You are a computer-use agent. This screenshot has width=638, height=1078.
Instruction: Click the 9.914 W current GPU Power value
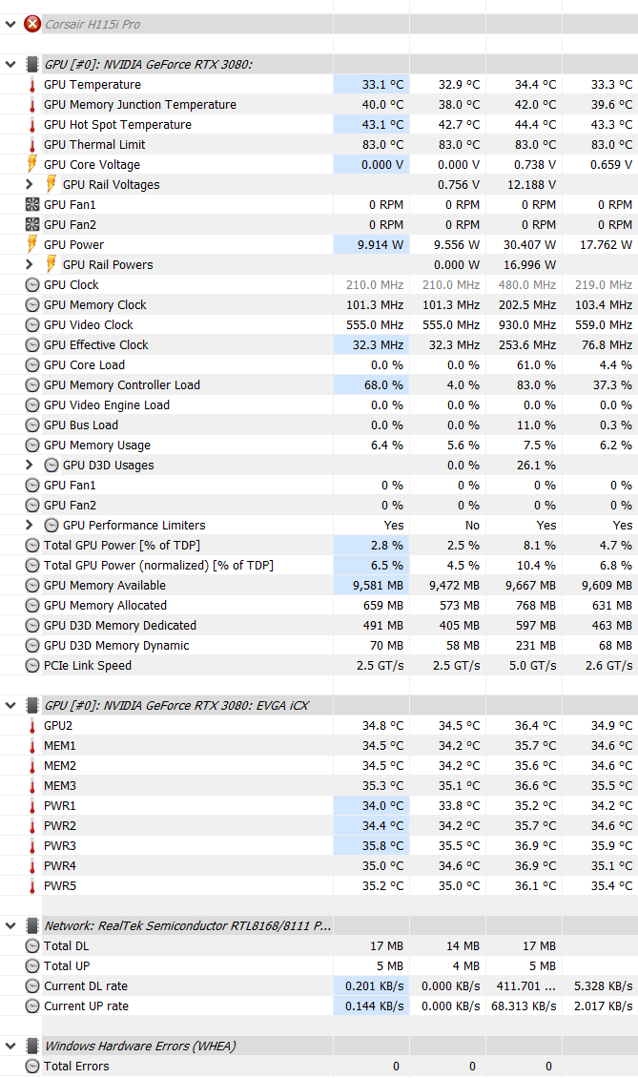[x=381, y=245]
